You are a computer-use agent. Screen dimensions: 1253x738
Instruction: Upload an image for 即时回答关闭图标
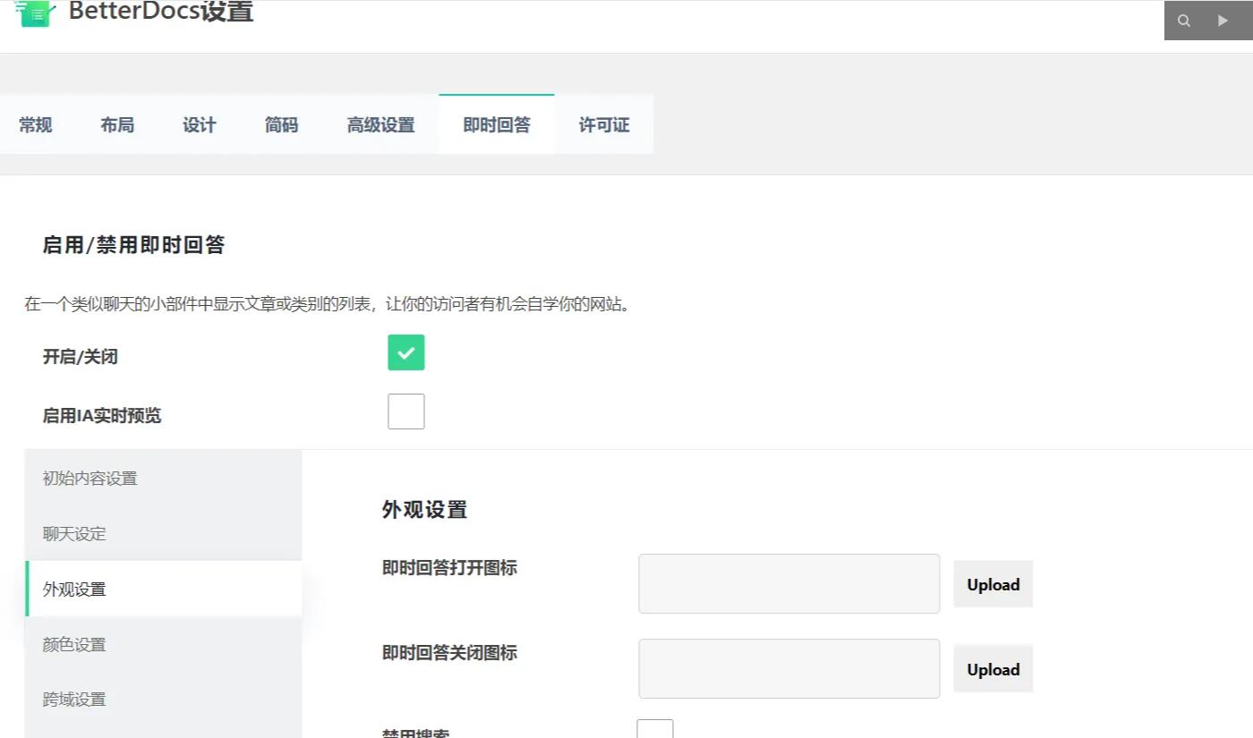tap(993, 669)
